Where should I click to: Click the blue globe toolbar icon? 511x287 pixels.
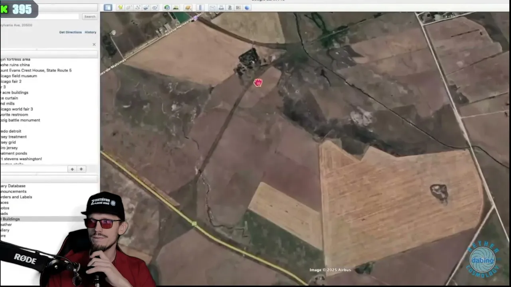pos(247,8)
